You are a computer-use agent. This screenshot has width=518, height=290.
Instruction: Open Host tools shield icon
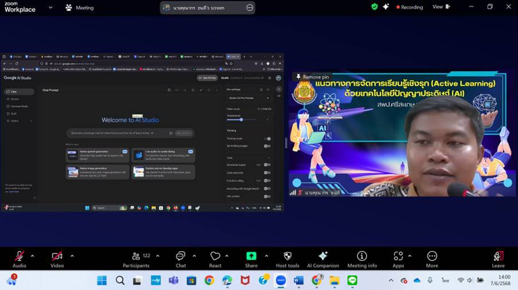click(x=287, y=256)
